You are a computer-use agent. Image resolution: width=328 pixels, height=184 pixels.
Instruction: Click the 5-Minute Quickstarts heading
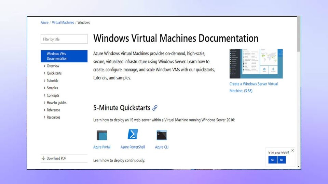tap(122, 108)
